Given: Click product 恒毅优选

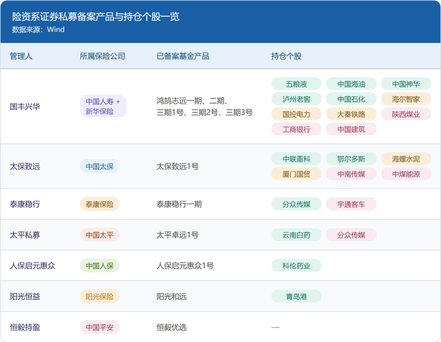Looking at the screenshot, I should (x=171, y=327).
